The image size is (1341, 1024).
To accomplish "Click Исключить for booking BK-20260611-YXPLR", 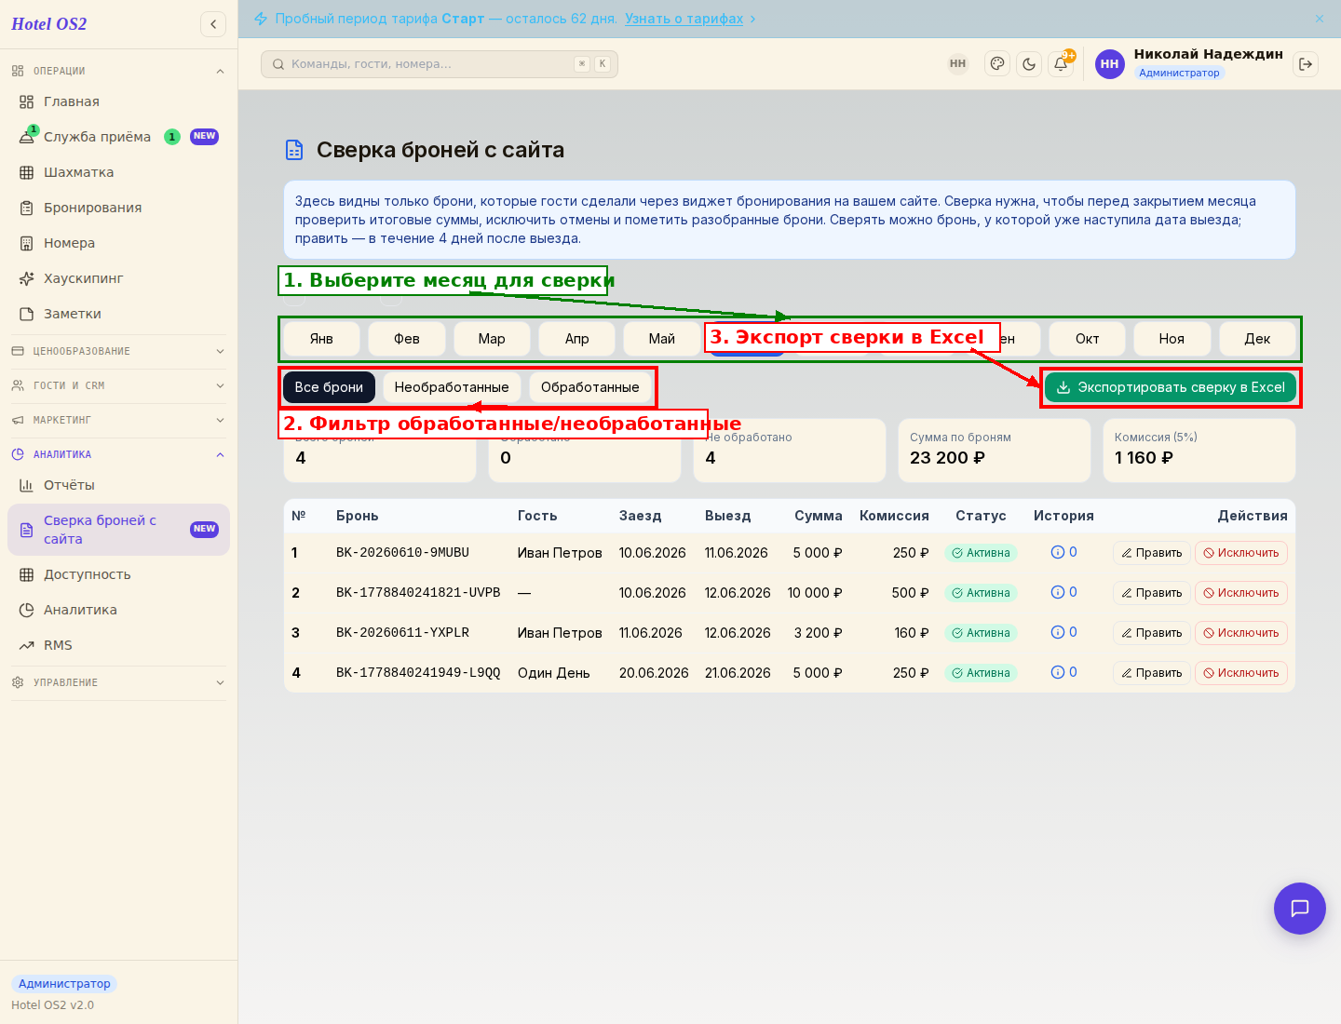I will 1241,633.
